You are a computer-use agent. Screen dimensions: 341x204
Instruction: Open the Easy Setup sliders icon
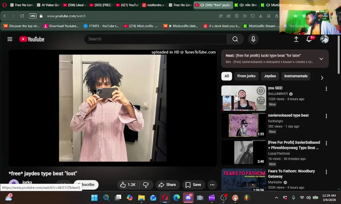(x=268, y=16)
